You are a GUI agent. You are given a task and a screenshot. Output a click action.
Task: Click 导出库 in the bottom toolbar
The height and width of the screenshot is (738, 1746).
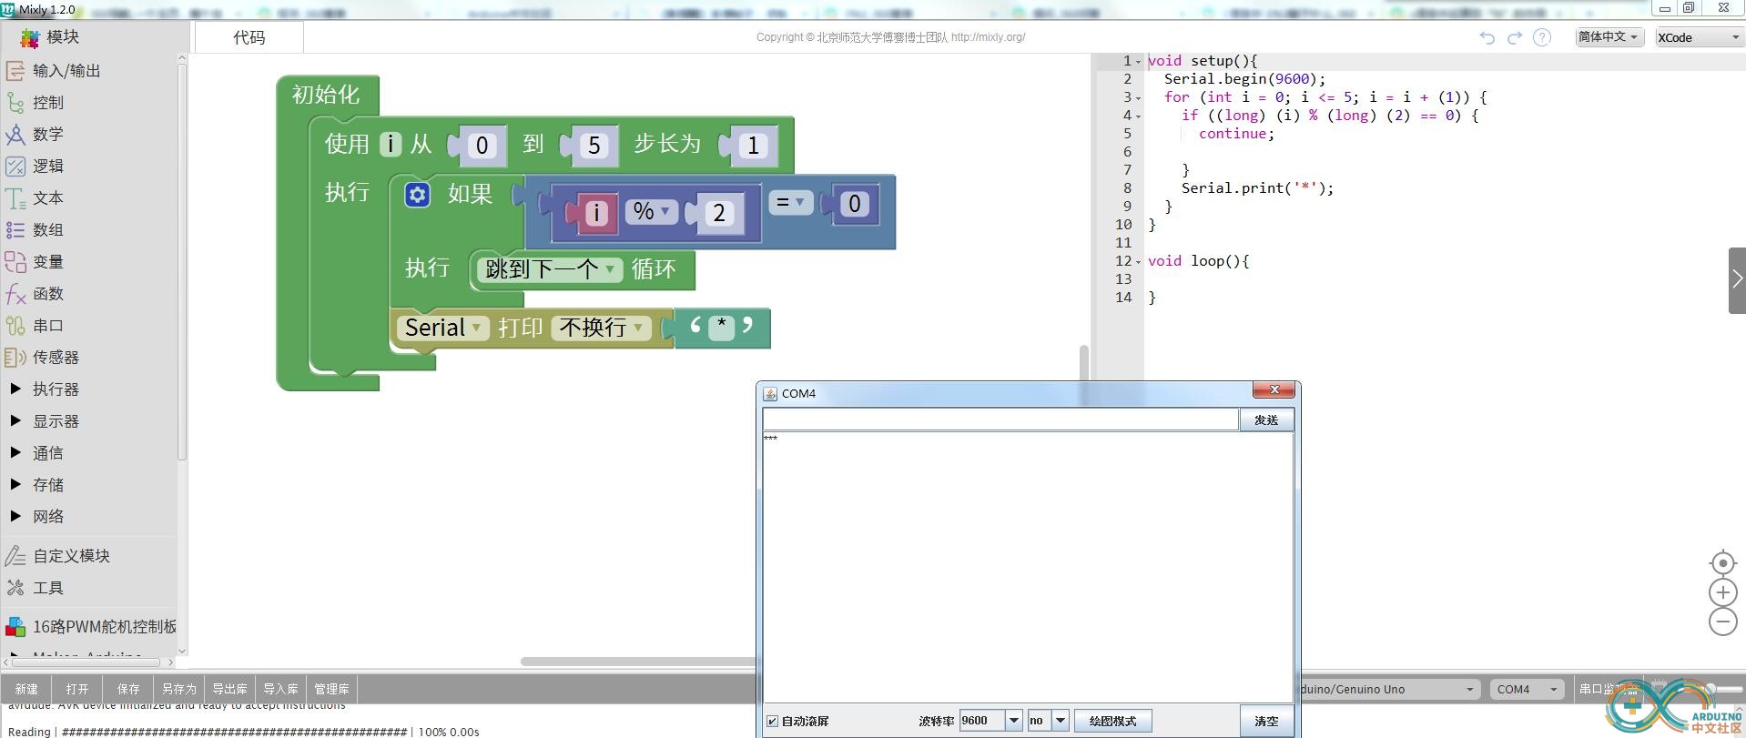(x=230, y=689)
